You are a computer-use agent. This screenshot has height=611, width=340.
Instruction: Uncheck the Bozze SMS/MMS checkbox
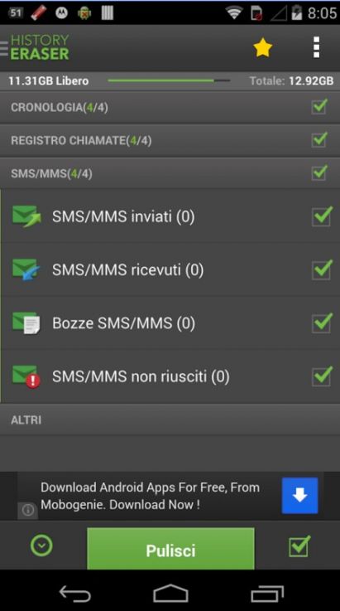(x=322, y=323)
